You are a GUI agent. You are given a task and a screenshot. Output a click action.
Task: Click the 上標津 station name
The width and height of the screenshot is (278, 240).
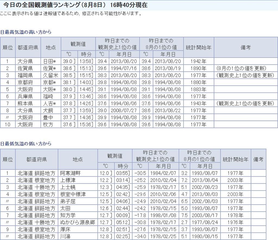[68, 180]
